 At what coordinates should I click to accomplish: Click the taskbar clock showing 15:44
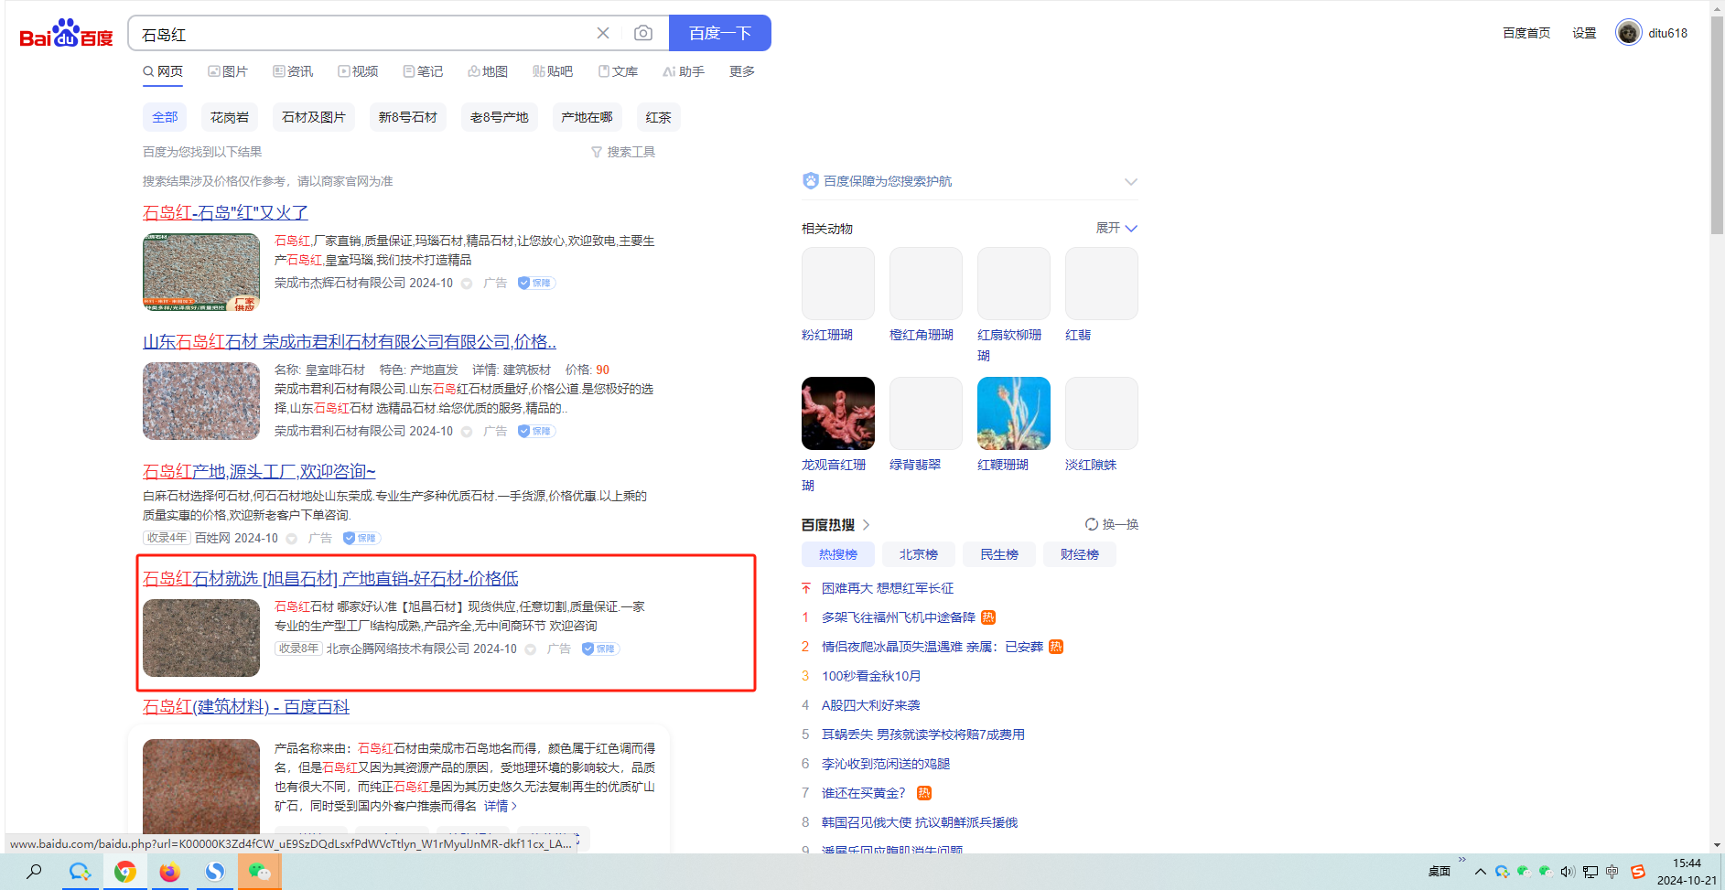pyautogui.click(x=1687, y=872)
